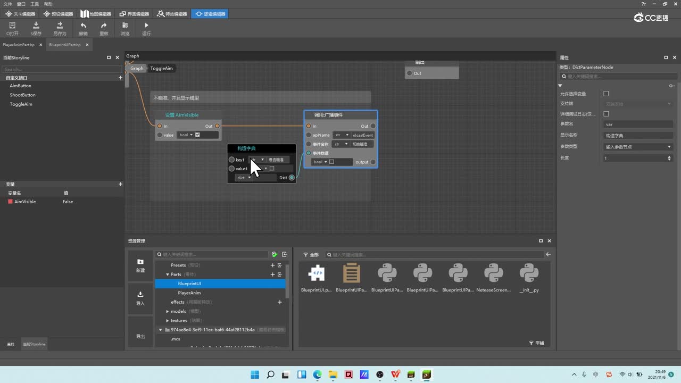This screenshot has height=383, width=681.
Task: Select the ShootButton interface entry
Action: tap(22, 95)
